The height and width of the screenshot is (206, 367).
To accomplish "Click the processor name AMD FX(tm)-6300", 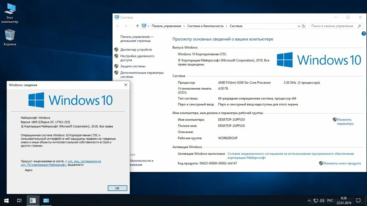I will pos(244,83).
